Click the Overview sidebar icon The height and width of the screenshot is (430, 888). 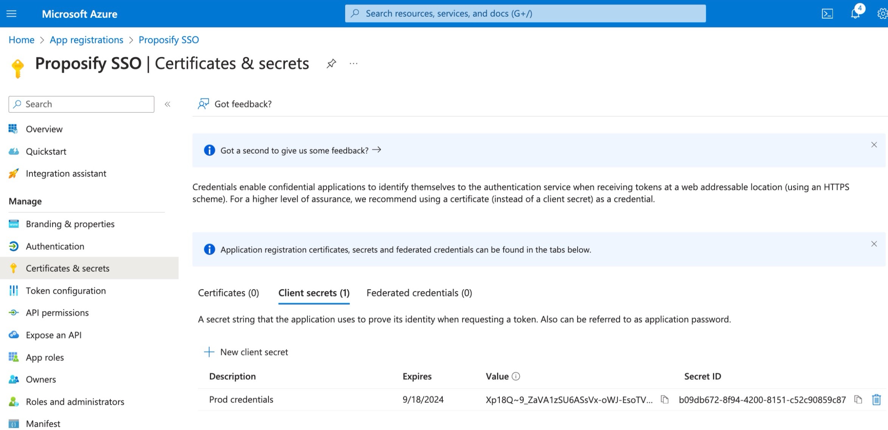[13, 129]
